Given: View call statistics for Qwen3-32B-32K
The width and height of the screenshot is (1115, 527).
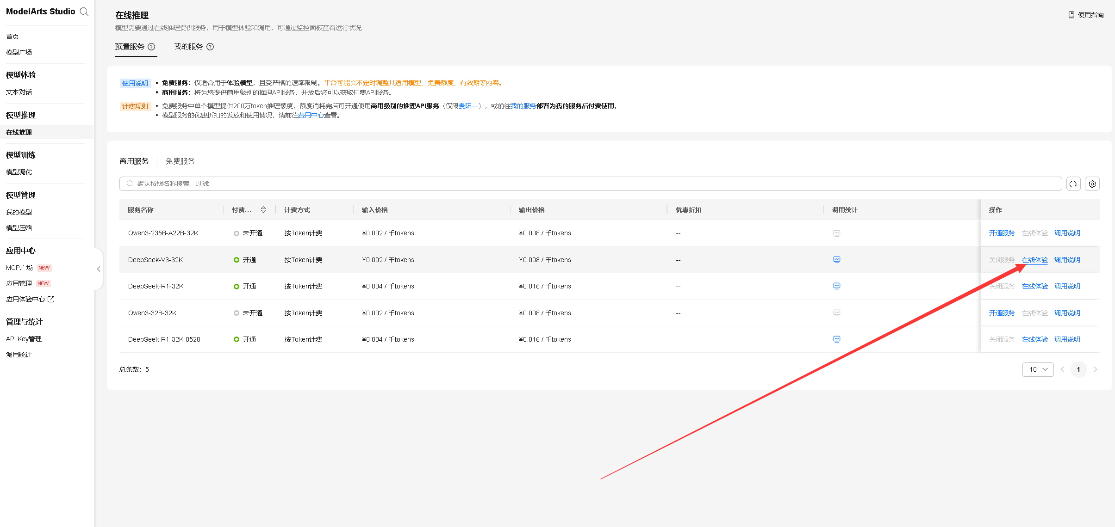Looking at the screenshot, I should click(x=836, y=313).
